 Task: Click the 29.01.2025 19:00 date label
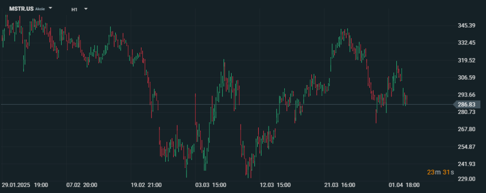coord(24,185)
